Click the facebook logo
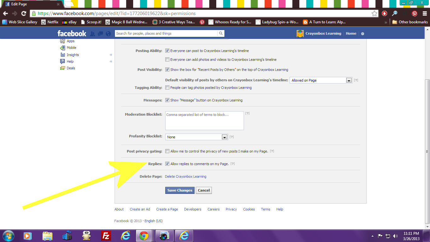The width and height of the screenshot is (430, 242). point(72,33)
